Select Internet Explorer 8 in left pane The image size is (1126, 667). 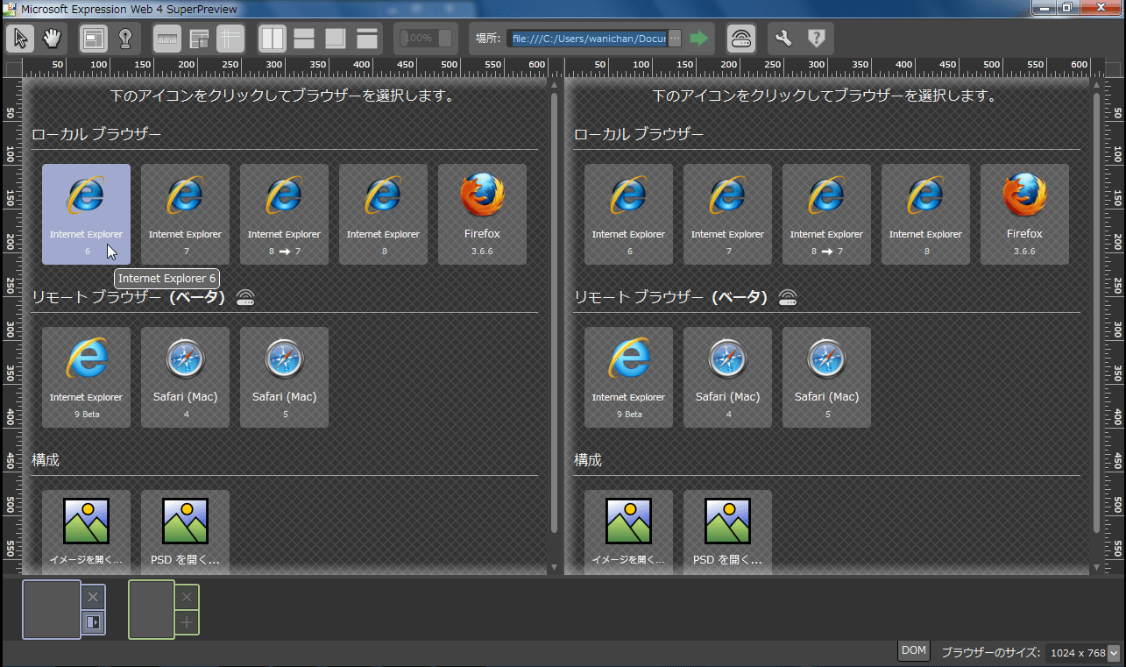[383, 214]
